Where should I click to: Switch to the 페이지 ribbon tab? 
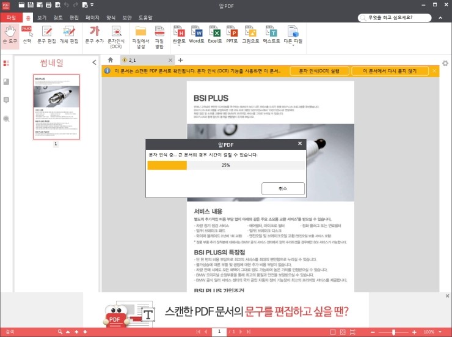pyautogui.click(x=92, y=18)
